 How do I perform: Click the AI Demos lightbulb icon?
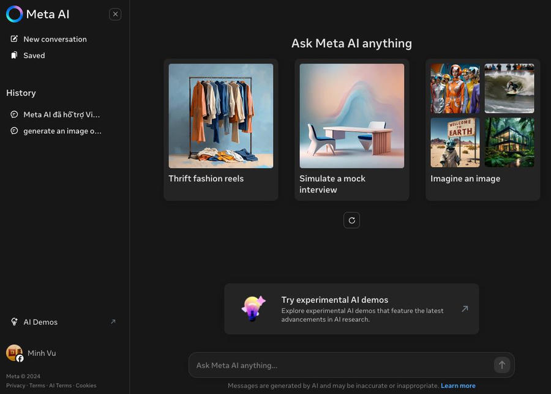click(15, 322)
